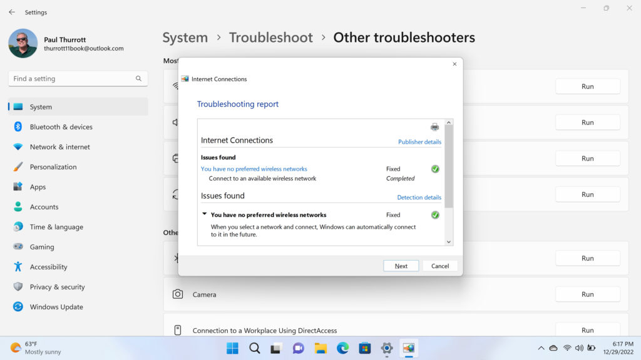Open the Detection details link
The width and height of the screenshot is (641, 360).
(x=419, y=197)
